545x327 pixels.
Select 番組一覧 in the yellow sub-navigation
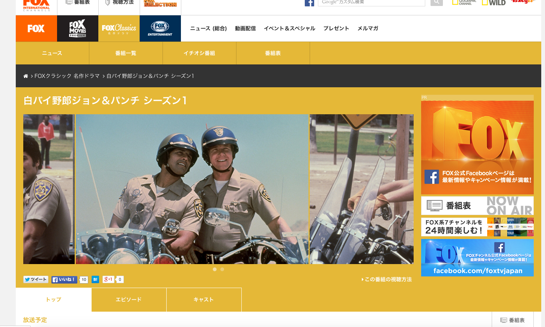[126, 53]
